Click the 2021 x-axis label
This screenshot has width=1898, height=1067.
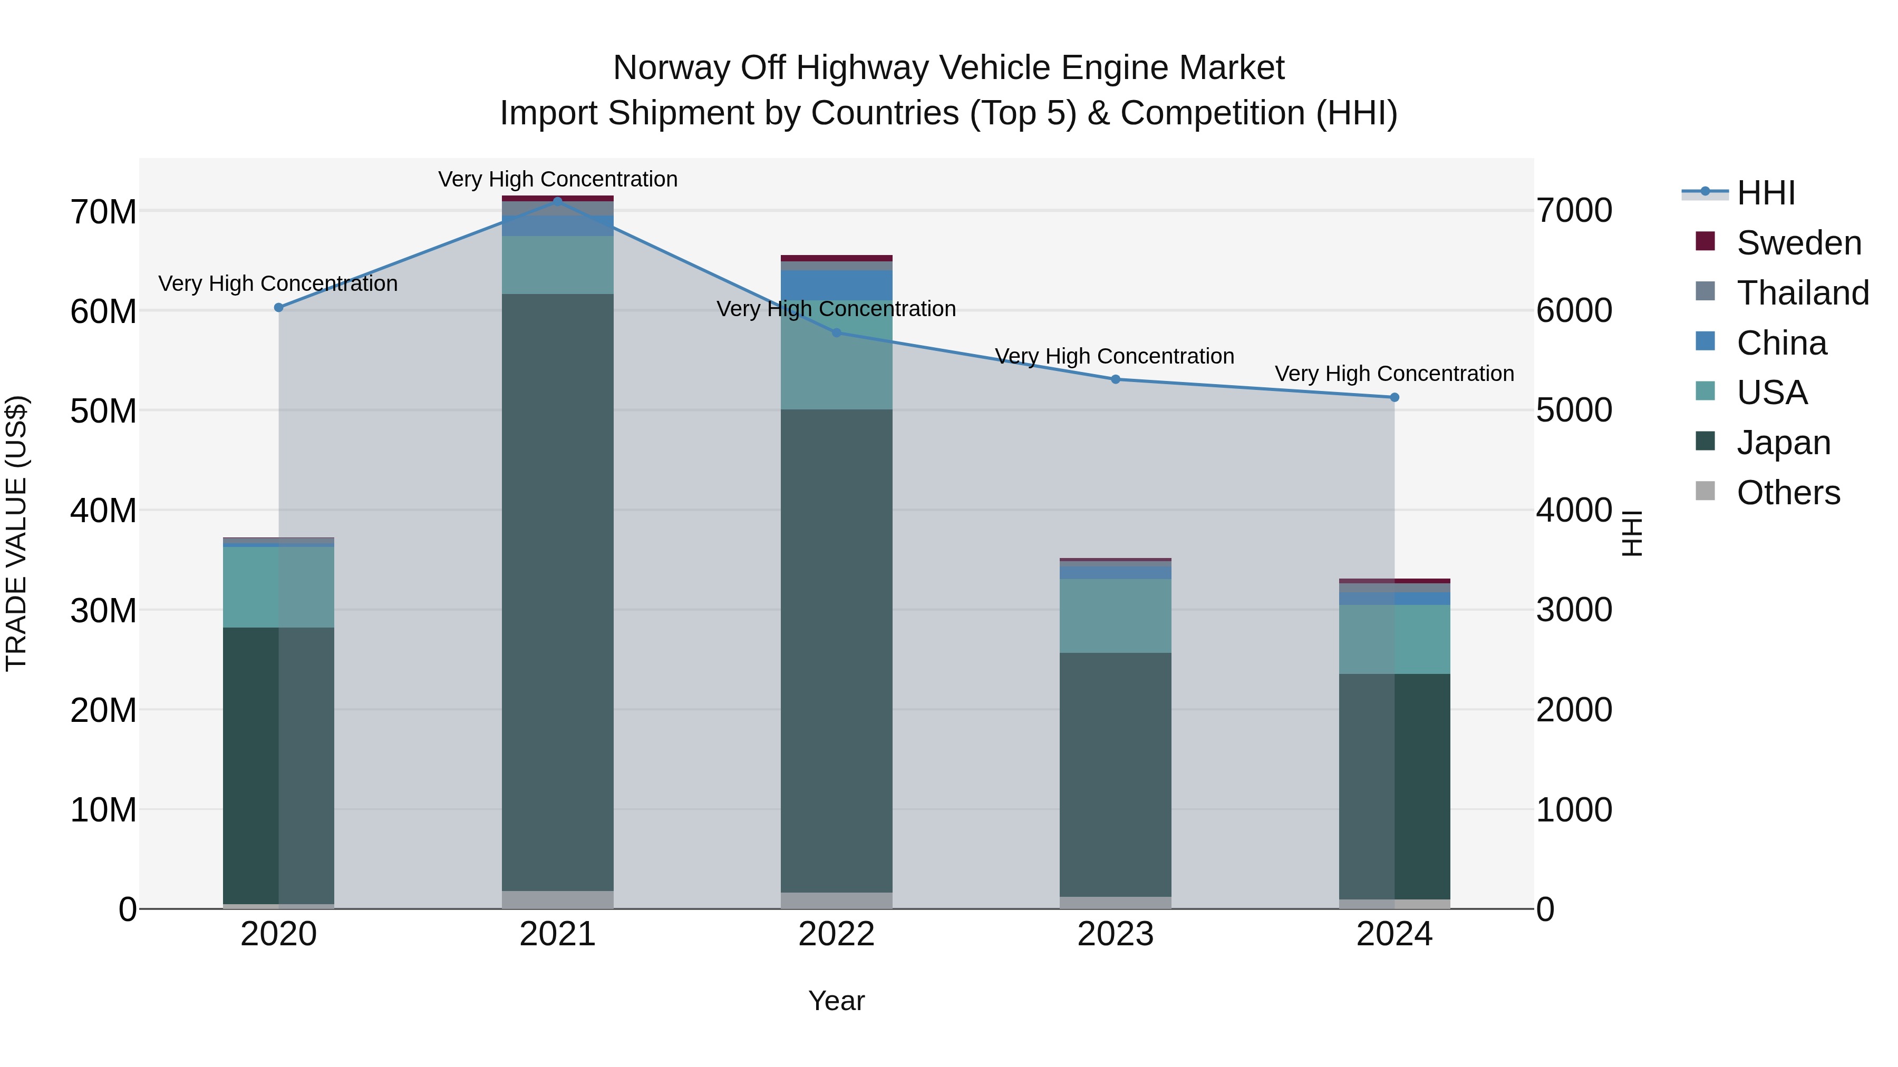tap(558, 934)
